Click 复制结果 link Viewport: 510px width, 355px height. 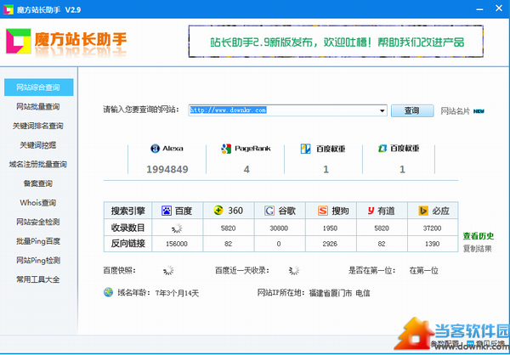478,249
